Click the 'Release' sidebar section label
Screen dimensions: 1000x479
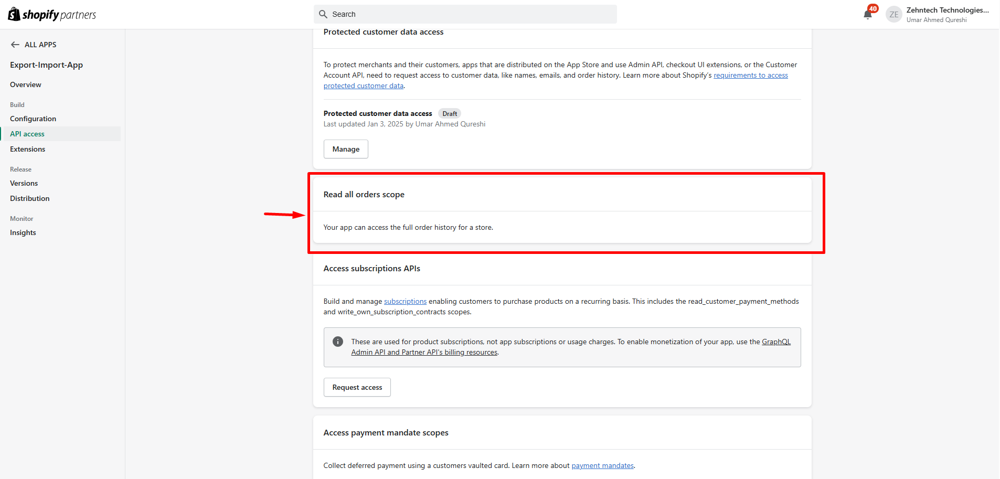tap(21, 169)
